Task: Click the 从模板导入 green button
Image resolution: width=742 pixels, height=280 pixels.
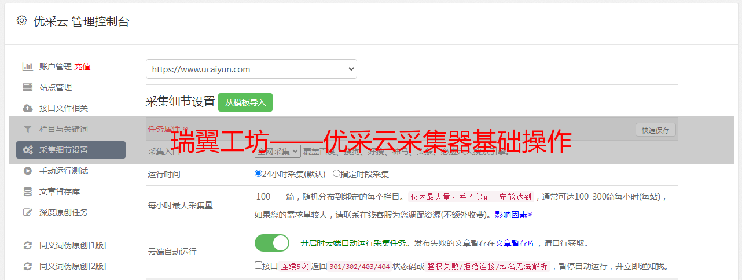Action: [245, 102]
